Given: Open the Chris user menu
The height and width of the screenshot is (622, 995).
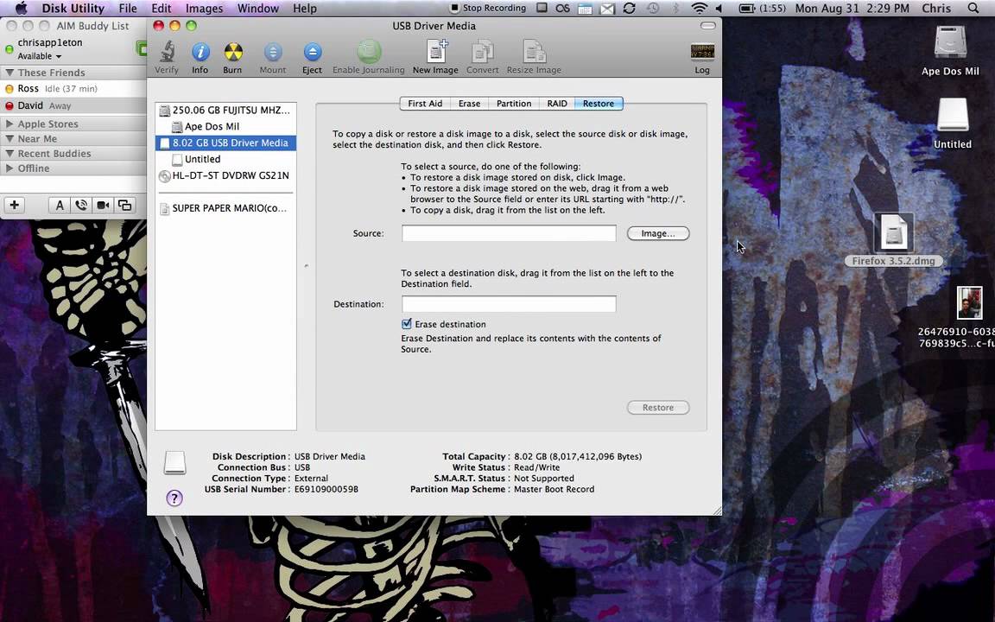Looking at the screenshot, I should point(936,9).
